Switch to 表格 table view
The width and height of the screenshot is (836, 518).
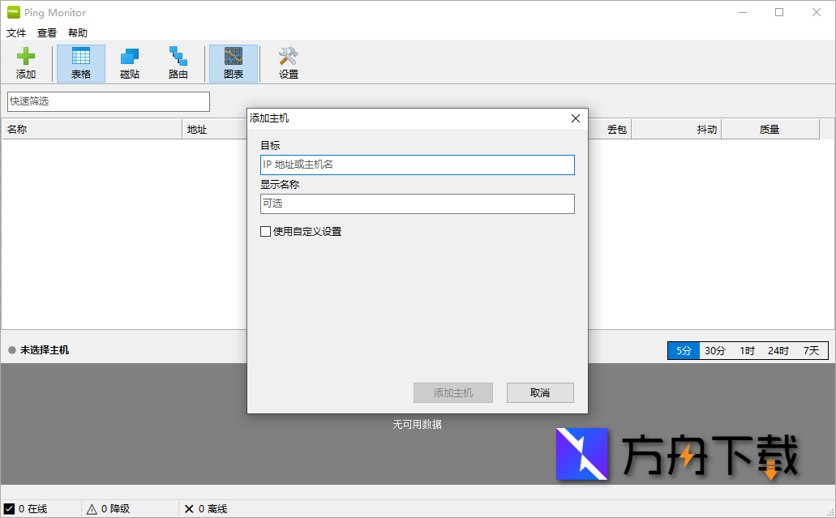[x=80, y=62]
